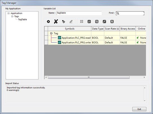Click the grayed-out pencil edit icon
Image resolution: width=153 pixels, height=114 pixels.
click(x=71, y=21)
